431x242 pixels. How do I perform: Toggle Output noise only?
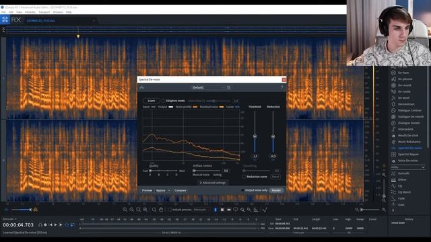click(242, 190)
